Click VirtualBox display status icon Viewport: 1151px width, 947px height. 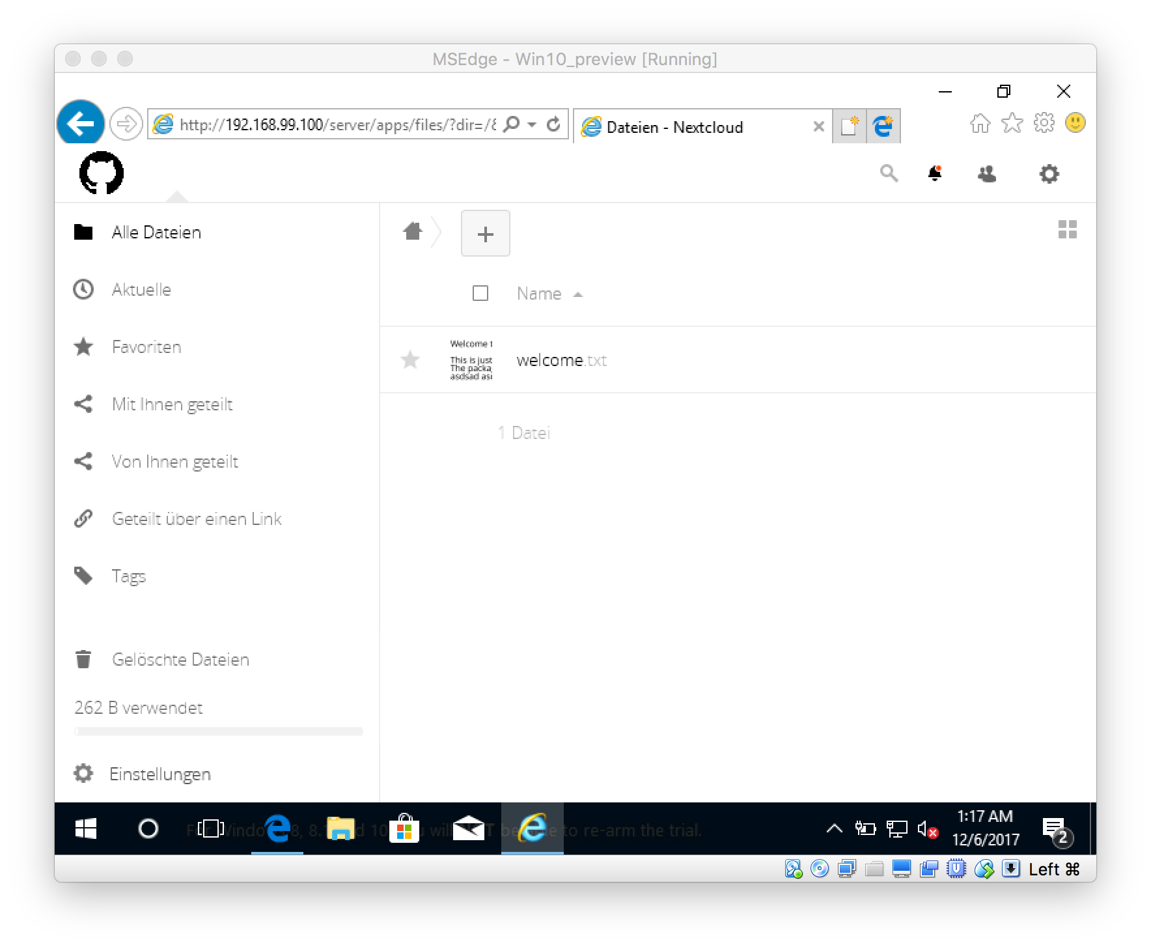902,869
